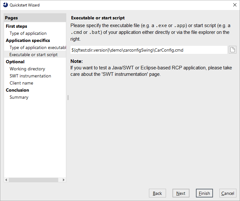Select 'Client name' page
This screenshot has height=201, width=240.
coord(21,83)
